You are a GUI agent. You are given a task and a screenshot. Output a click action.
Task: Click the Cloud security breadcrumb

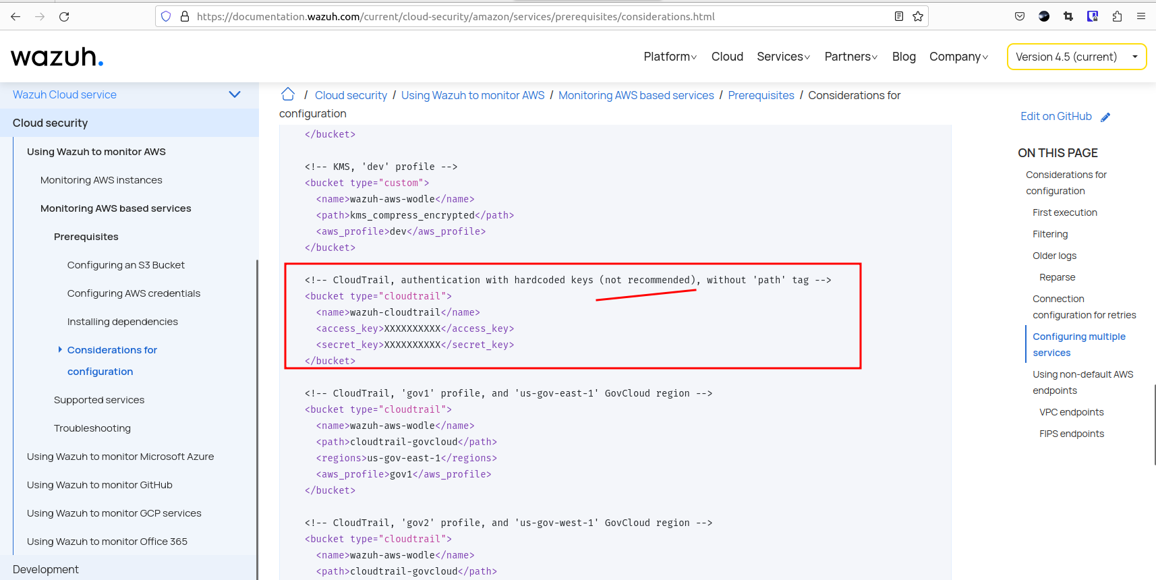coord(351,95)
